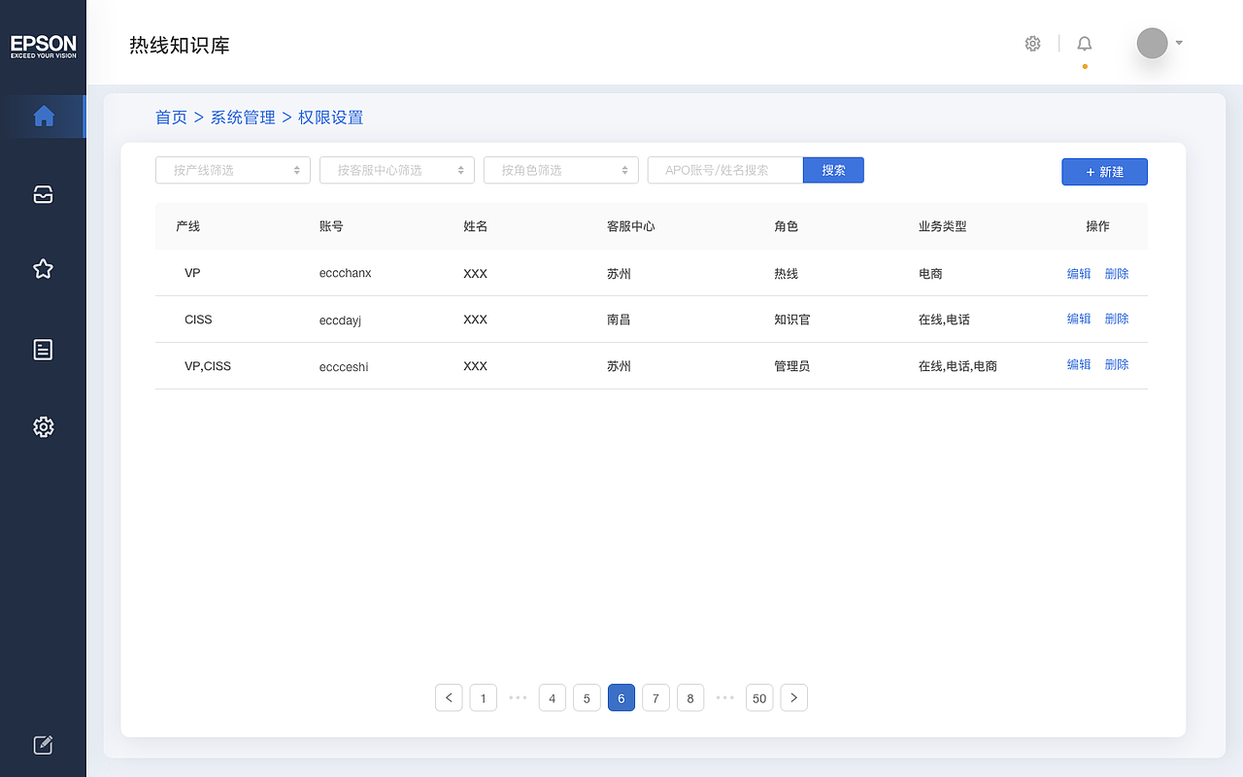Click 编辑 on the eccdayj row

pos(1078,319)
